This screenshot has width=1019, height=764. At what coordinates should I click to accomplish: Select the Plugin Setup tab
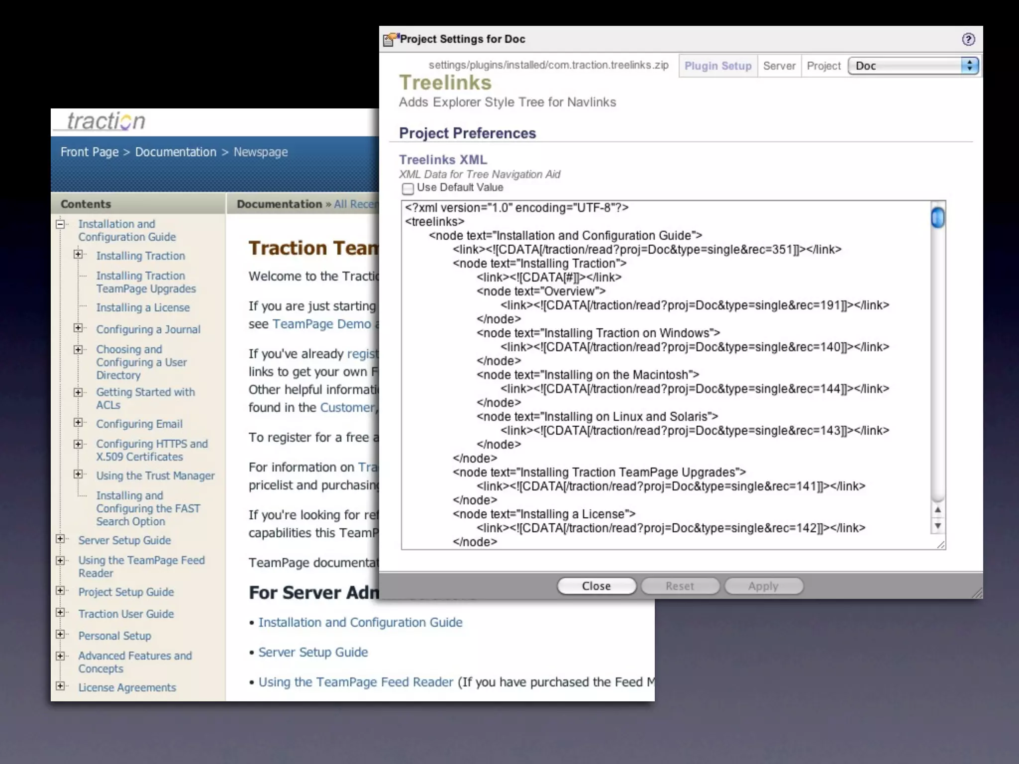717,66
